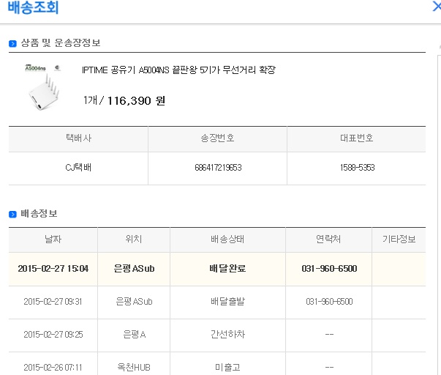
Task: Click the 간선하차 status cell
Action: (227, 335)
